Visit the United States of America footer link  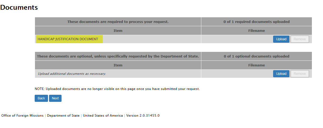[103, 116]
